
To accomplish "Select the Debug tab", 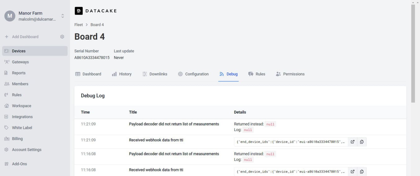I will (228, 74).
